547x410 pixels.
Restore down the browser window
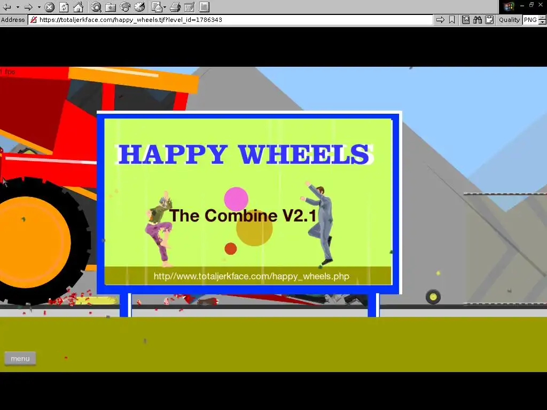point(532,5)
